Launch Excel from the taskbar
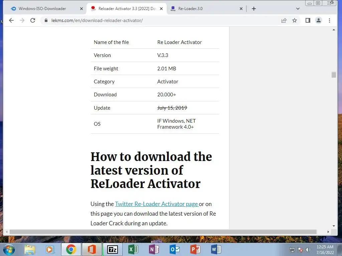This screenshot has height=256, width=342. pos(133,249)
